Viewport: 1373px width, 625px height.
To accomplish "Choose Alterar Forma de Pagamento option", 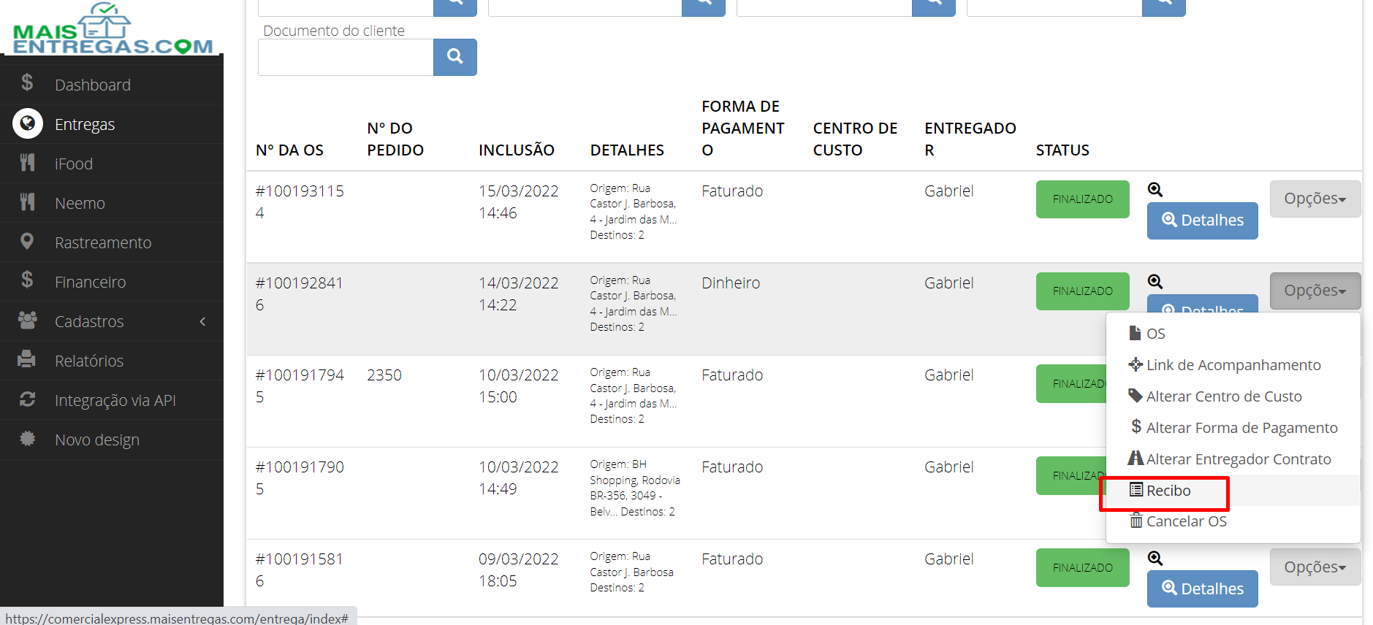I will click(1233, 428).
